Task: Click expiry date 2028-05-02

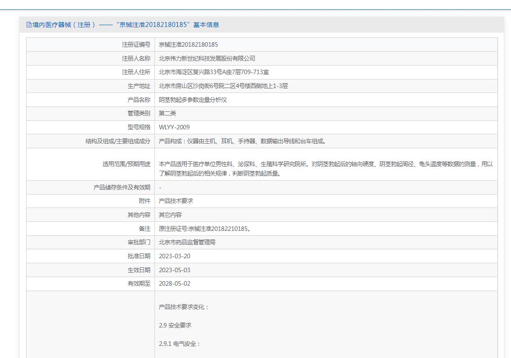Action: tap(174, 284)
